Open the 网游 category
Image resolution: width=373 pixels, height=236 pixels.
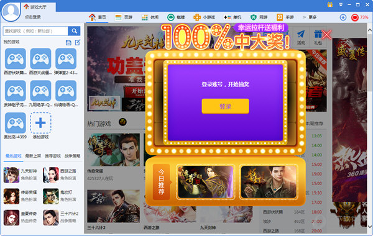259,17
